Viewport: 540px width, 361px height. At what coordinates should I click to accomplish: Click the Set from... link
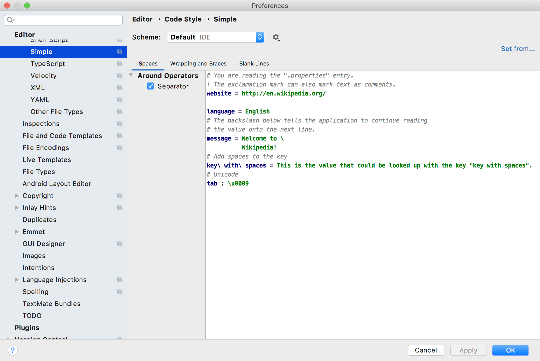click(518, 49)
